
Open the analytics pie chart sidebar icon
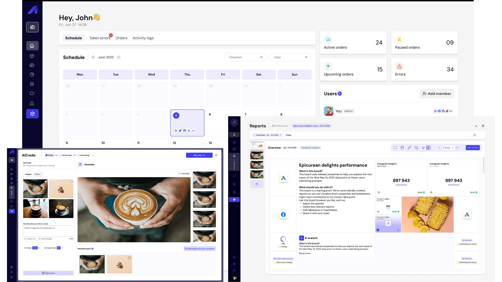click(x=32, y=75)
